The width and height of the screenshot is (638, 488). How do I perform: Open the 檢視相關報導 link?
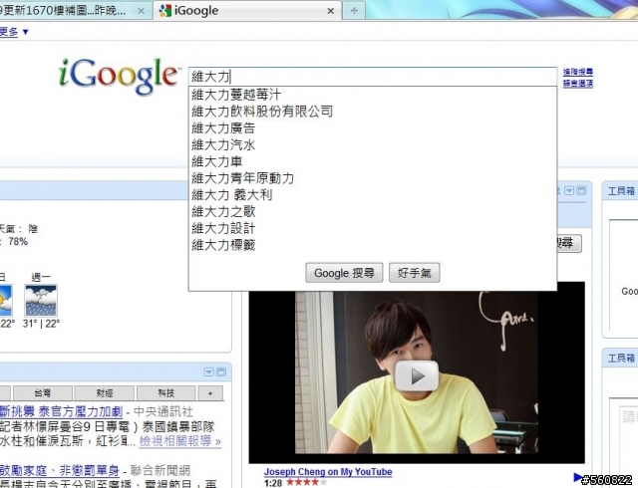point(180,441)
